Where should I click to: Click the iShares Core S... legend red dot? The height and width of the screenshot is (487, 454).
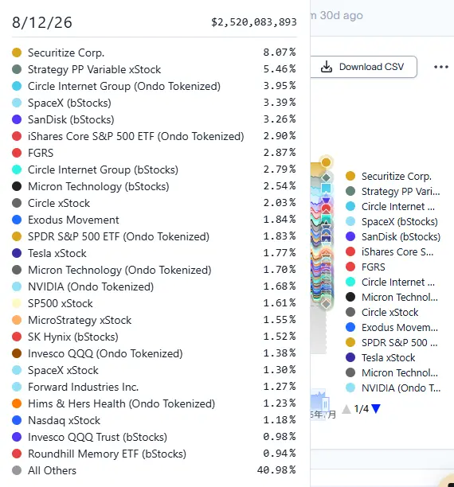pos(350,251)
